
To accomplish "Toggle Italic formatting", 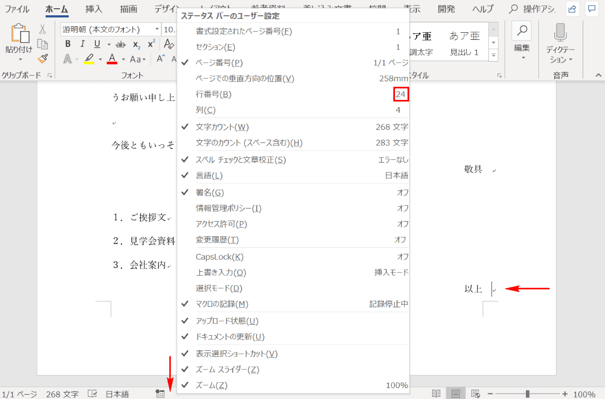I will 82,44.
